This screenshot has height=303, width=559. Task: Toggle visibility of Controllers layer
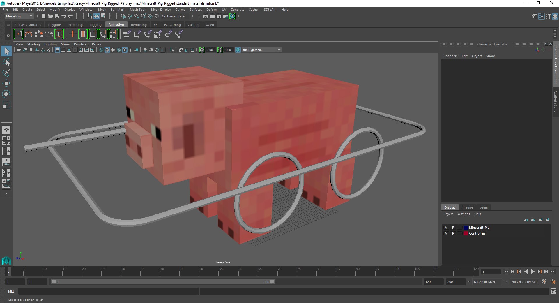coord(446,233)
